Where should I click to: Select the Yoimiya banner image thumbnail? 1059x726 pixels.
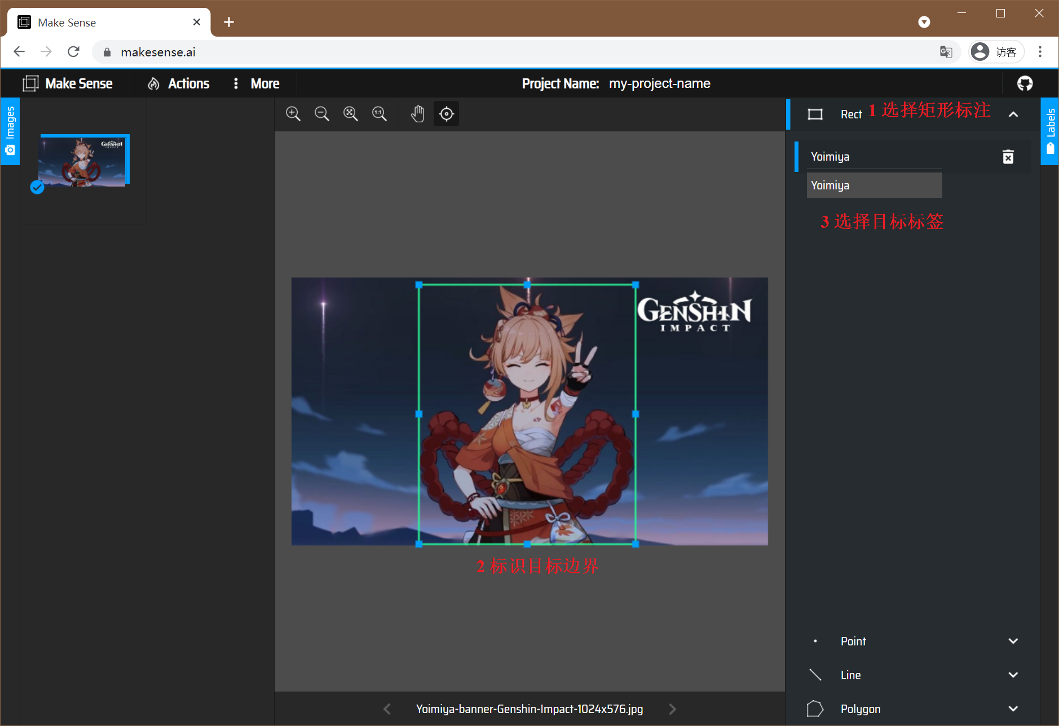83,161
